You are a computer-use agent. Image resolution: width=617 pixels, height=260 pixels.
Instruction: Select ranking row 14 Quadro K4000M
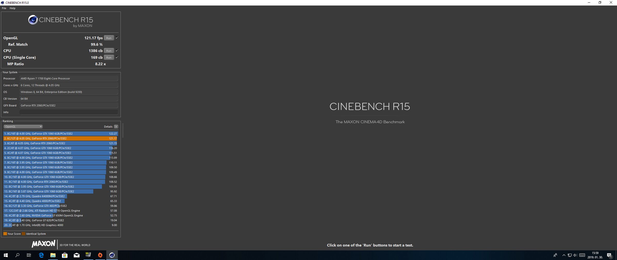(61, 196)
